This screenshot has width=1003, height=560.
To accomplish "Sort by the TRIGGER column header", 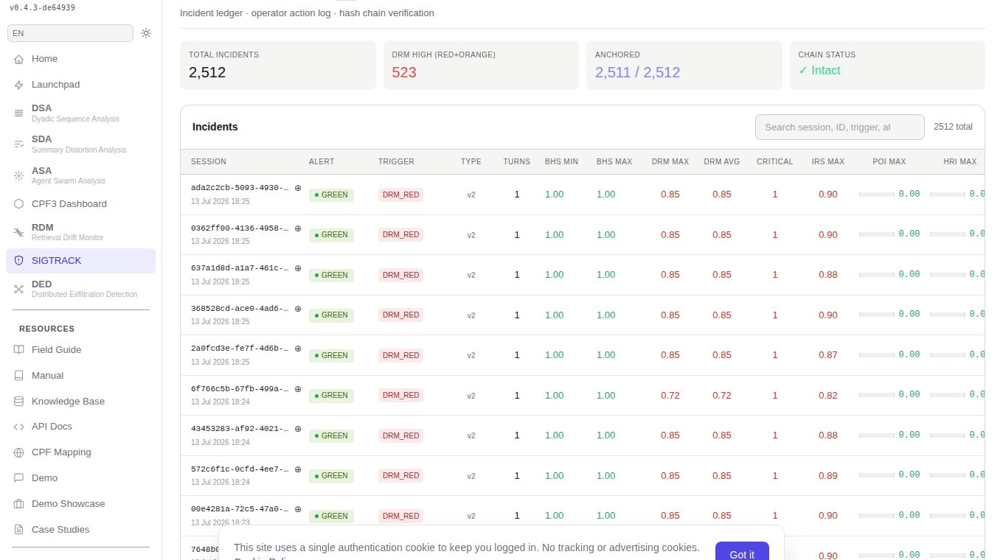I will pyautogui.click(x=396, y=161).
